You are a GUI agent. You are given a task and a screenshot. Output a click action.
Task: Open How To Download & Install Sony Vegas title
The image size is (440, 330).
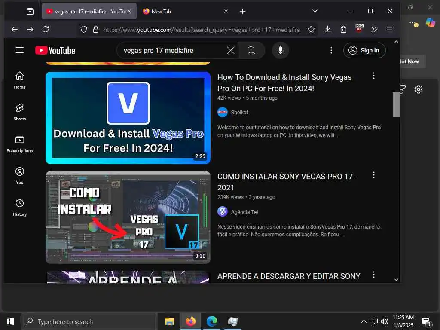click(284, 83)
